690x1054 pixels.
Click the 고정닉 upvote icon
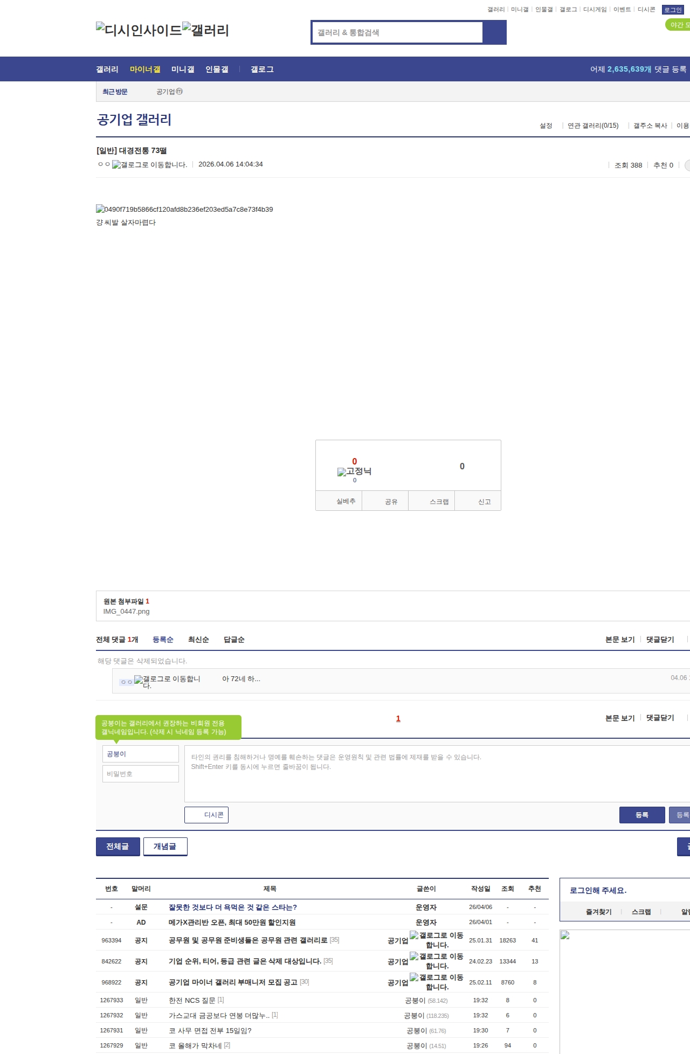(x=342, y=472)
